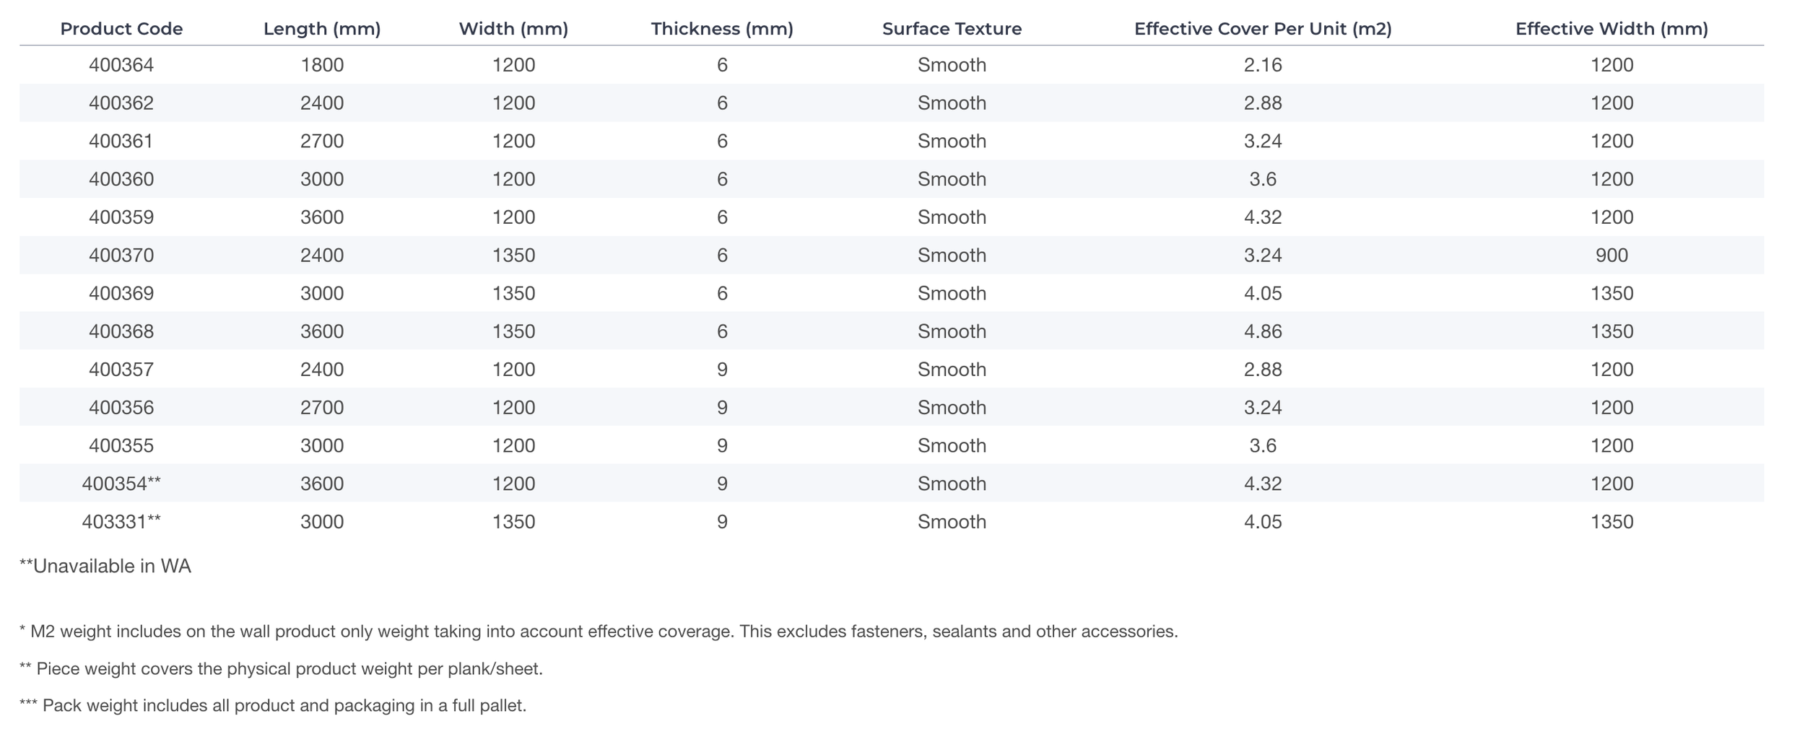This screenshot has height=729, width=1805.
Task: Select the 4.86 effective cover value
Action: (1263, 331)
